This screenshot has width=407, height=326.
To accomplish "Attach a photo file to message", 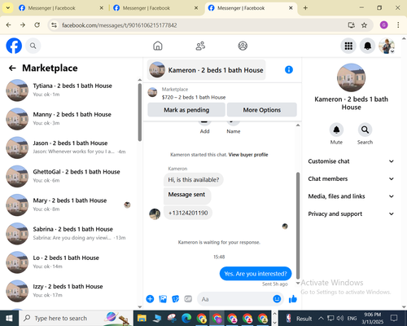I will (x=163, y=299).
